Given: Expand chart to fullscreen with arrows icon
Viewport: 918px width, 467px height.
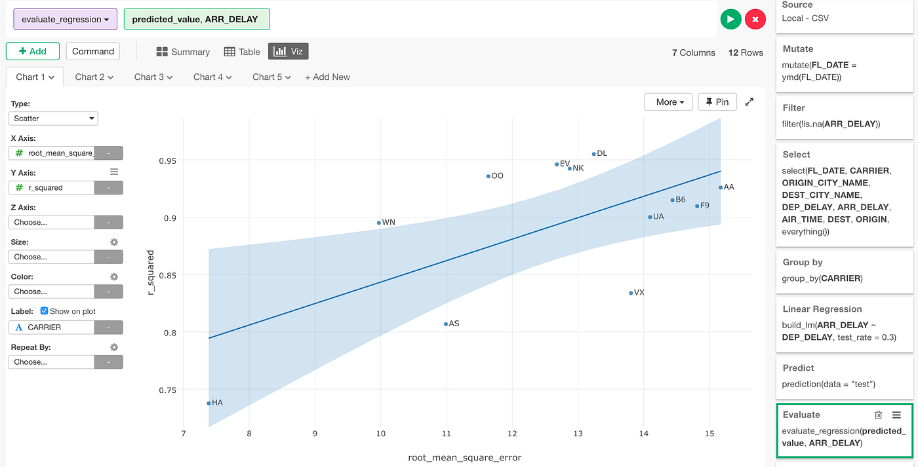Looking at the screenshot, I should click(749, 102).
